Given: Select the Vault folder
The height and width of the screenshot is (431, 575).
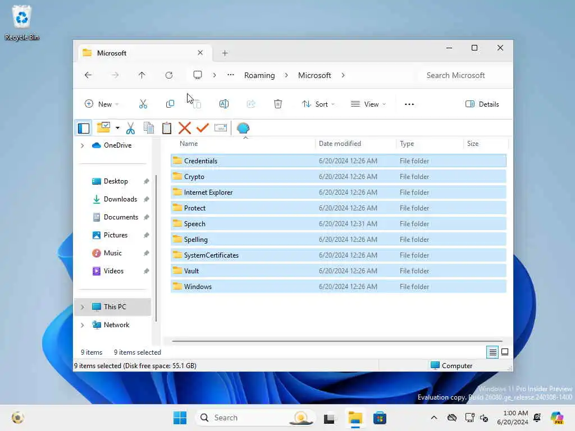Looking at the screenshot, I should pyautogui.click(x=338, y=271).
